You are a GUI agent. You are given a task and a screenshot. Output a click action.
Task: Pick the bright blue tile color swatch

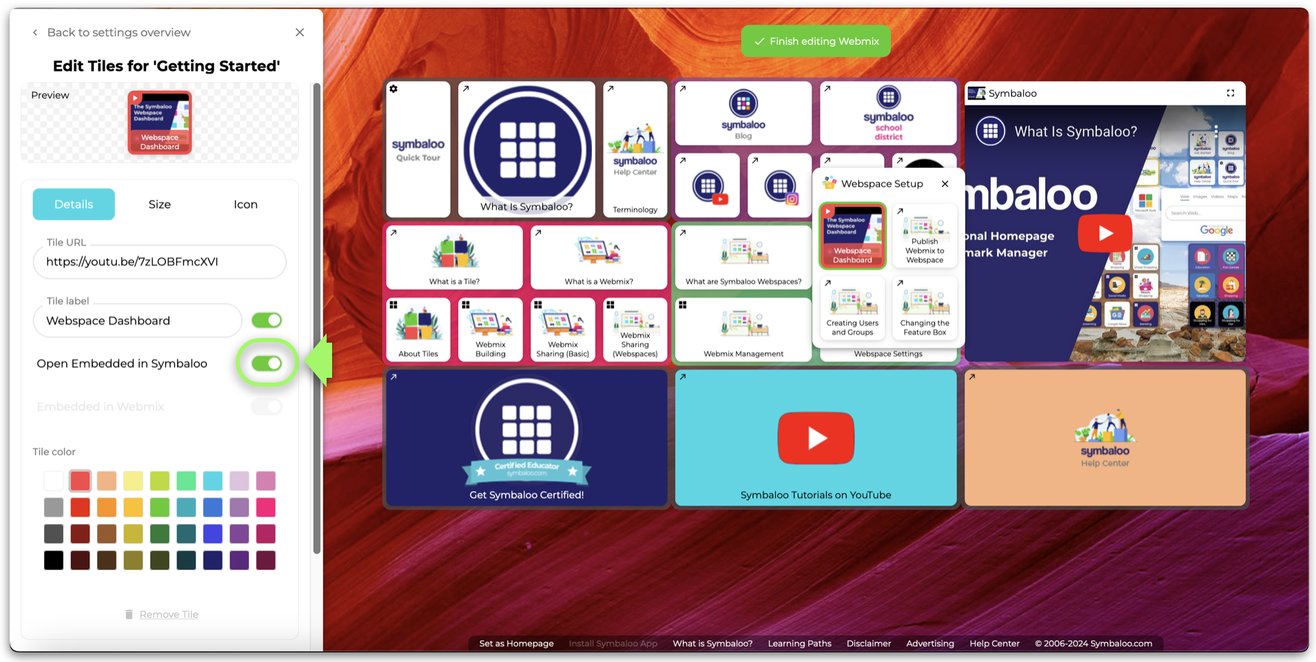pos(213,534)
